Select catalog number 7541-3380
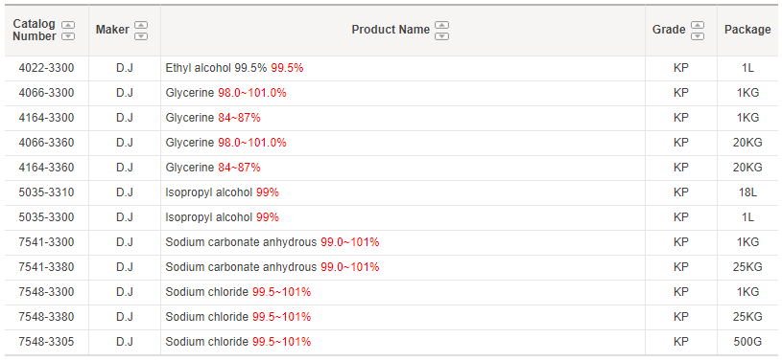 46,267
